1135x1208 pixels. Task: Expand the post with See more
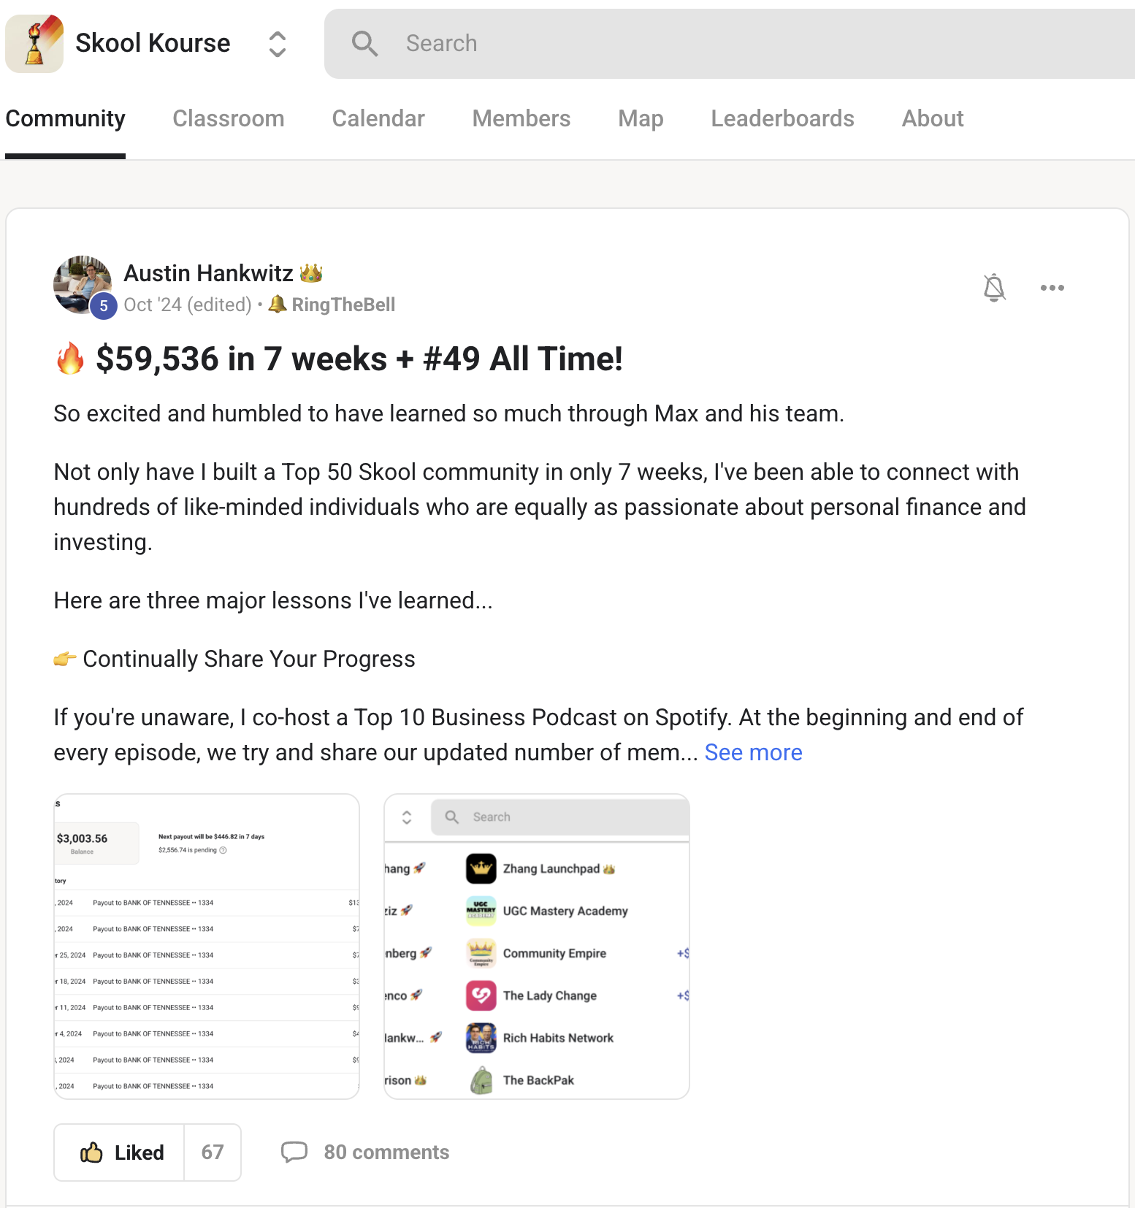(753, 752)
